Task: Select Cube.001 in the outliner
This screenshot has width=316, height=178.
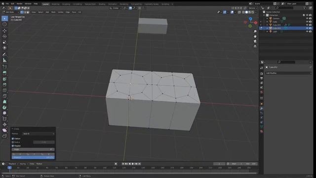Action: coord(276,25)
